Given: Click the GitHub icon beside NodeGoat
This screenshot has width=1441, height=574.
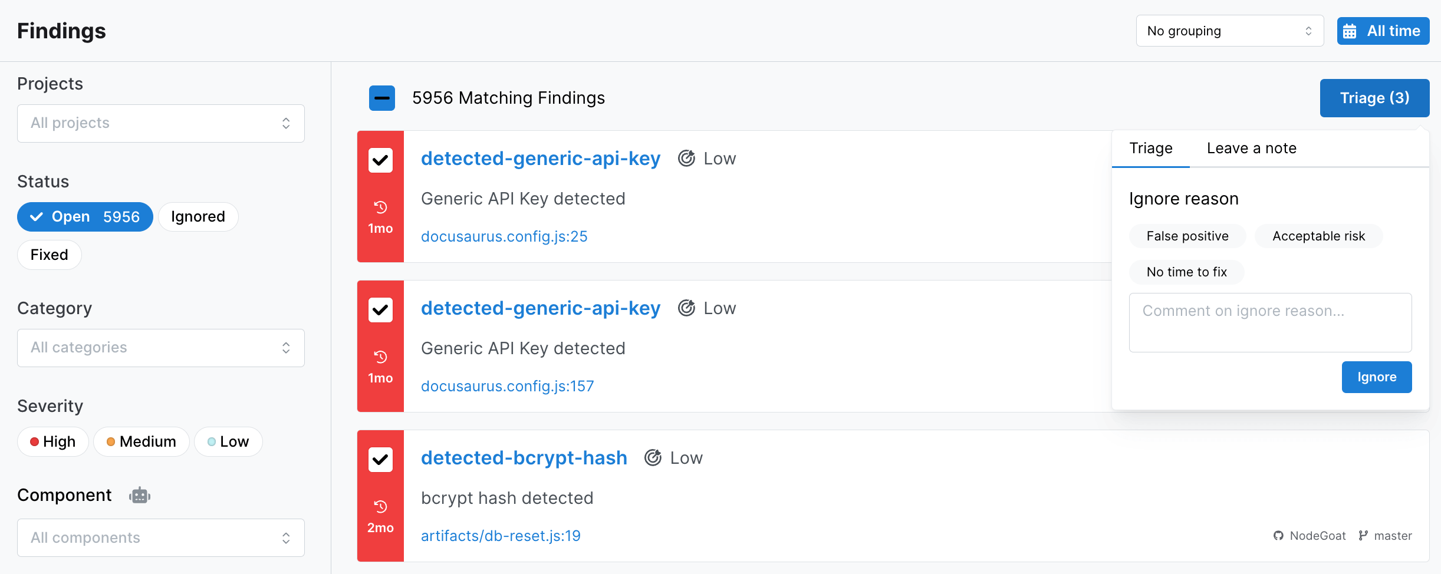Looking at the screenshot, I should point(1278,536).
